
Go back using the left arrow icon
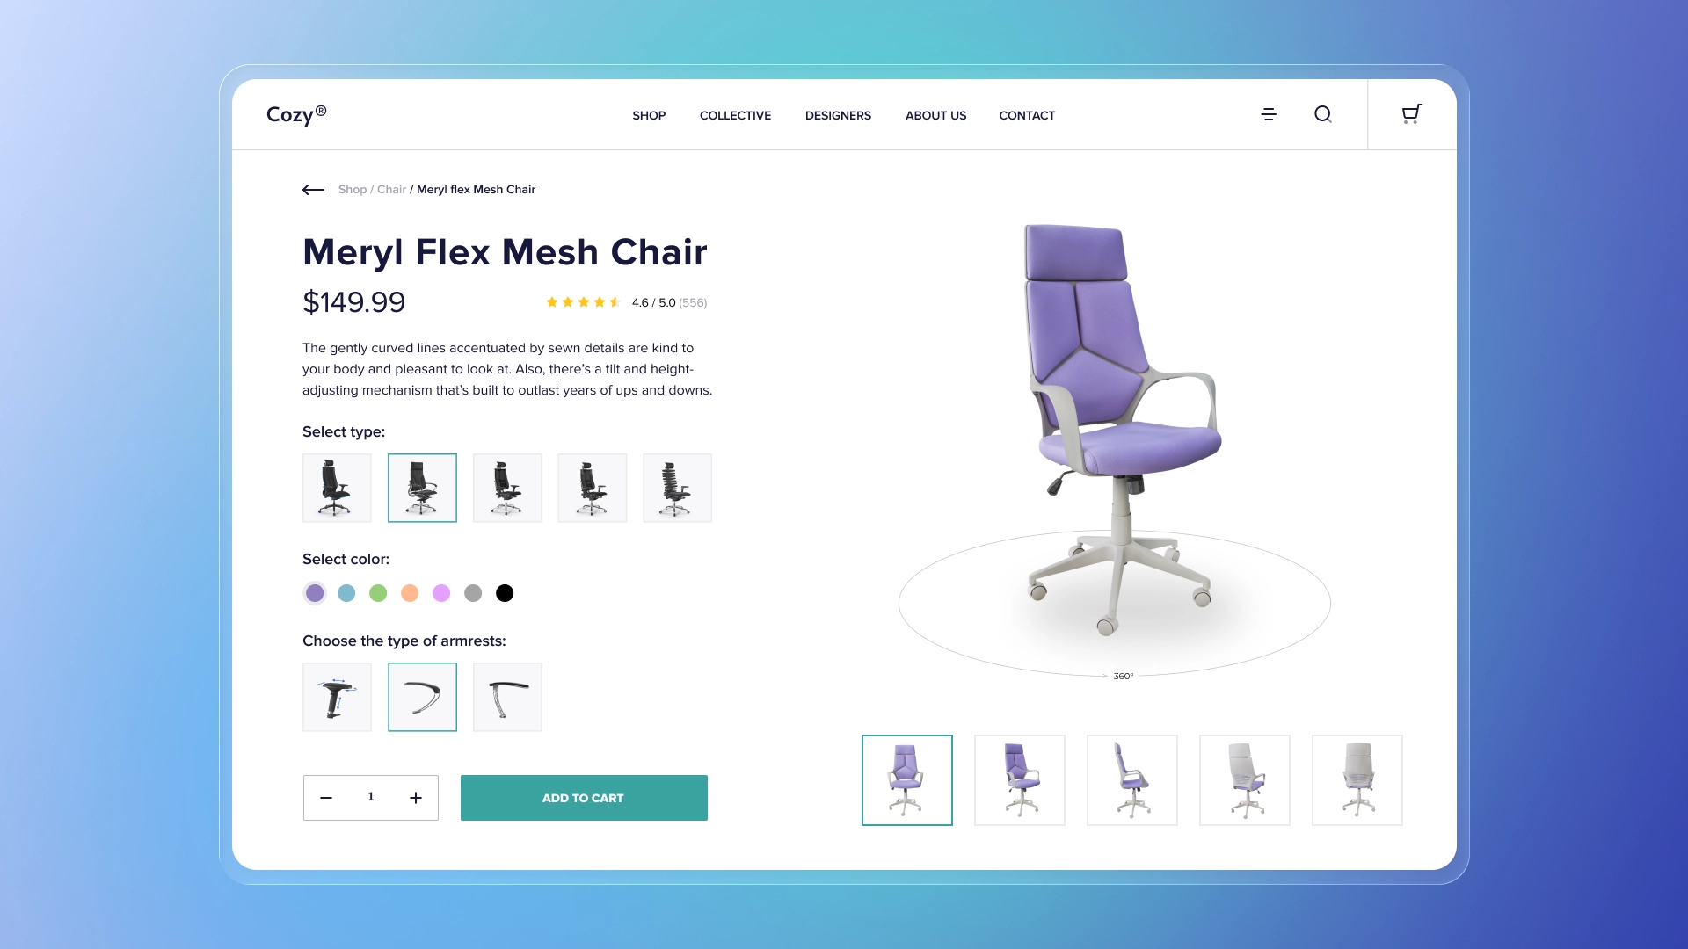coord(313,190)
